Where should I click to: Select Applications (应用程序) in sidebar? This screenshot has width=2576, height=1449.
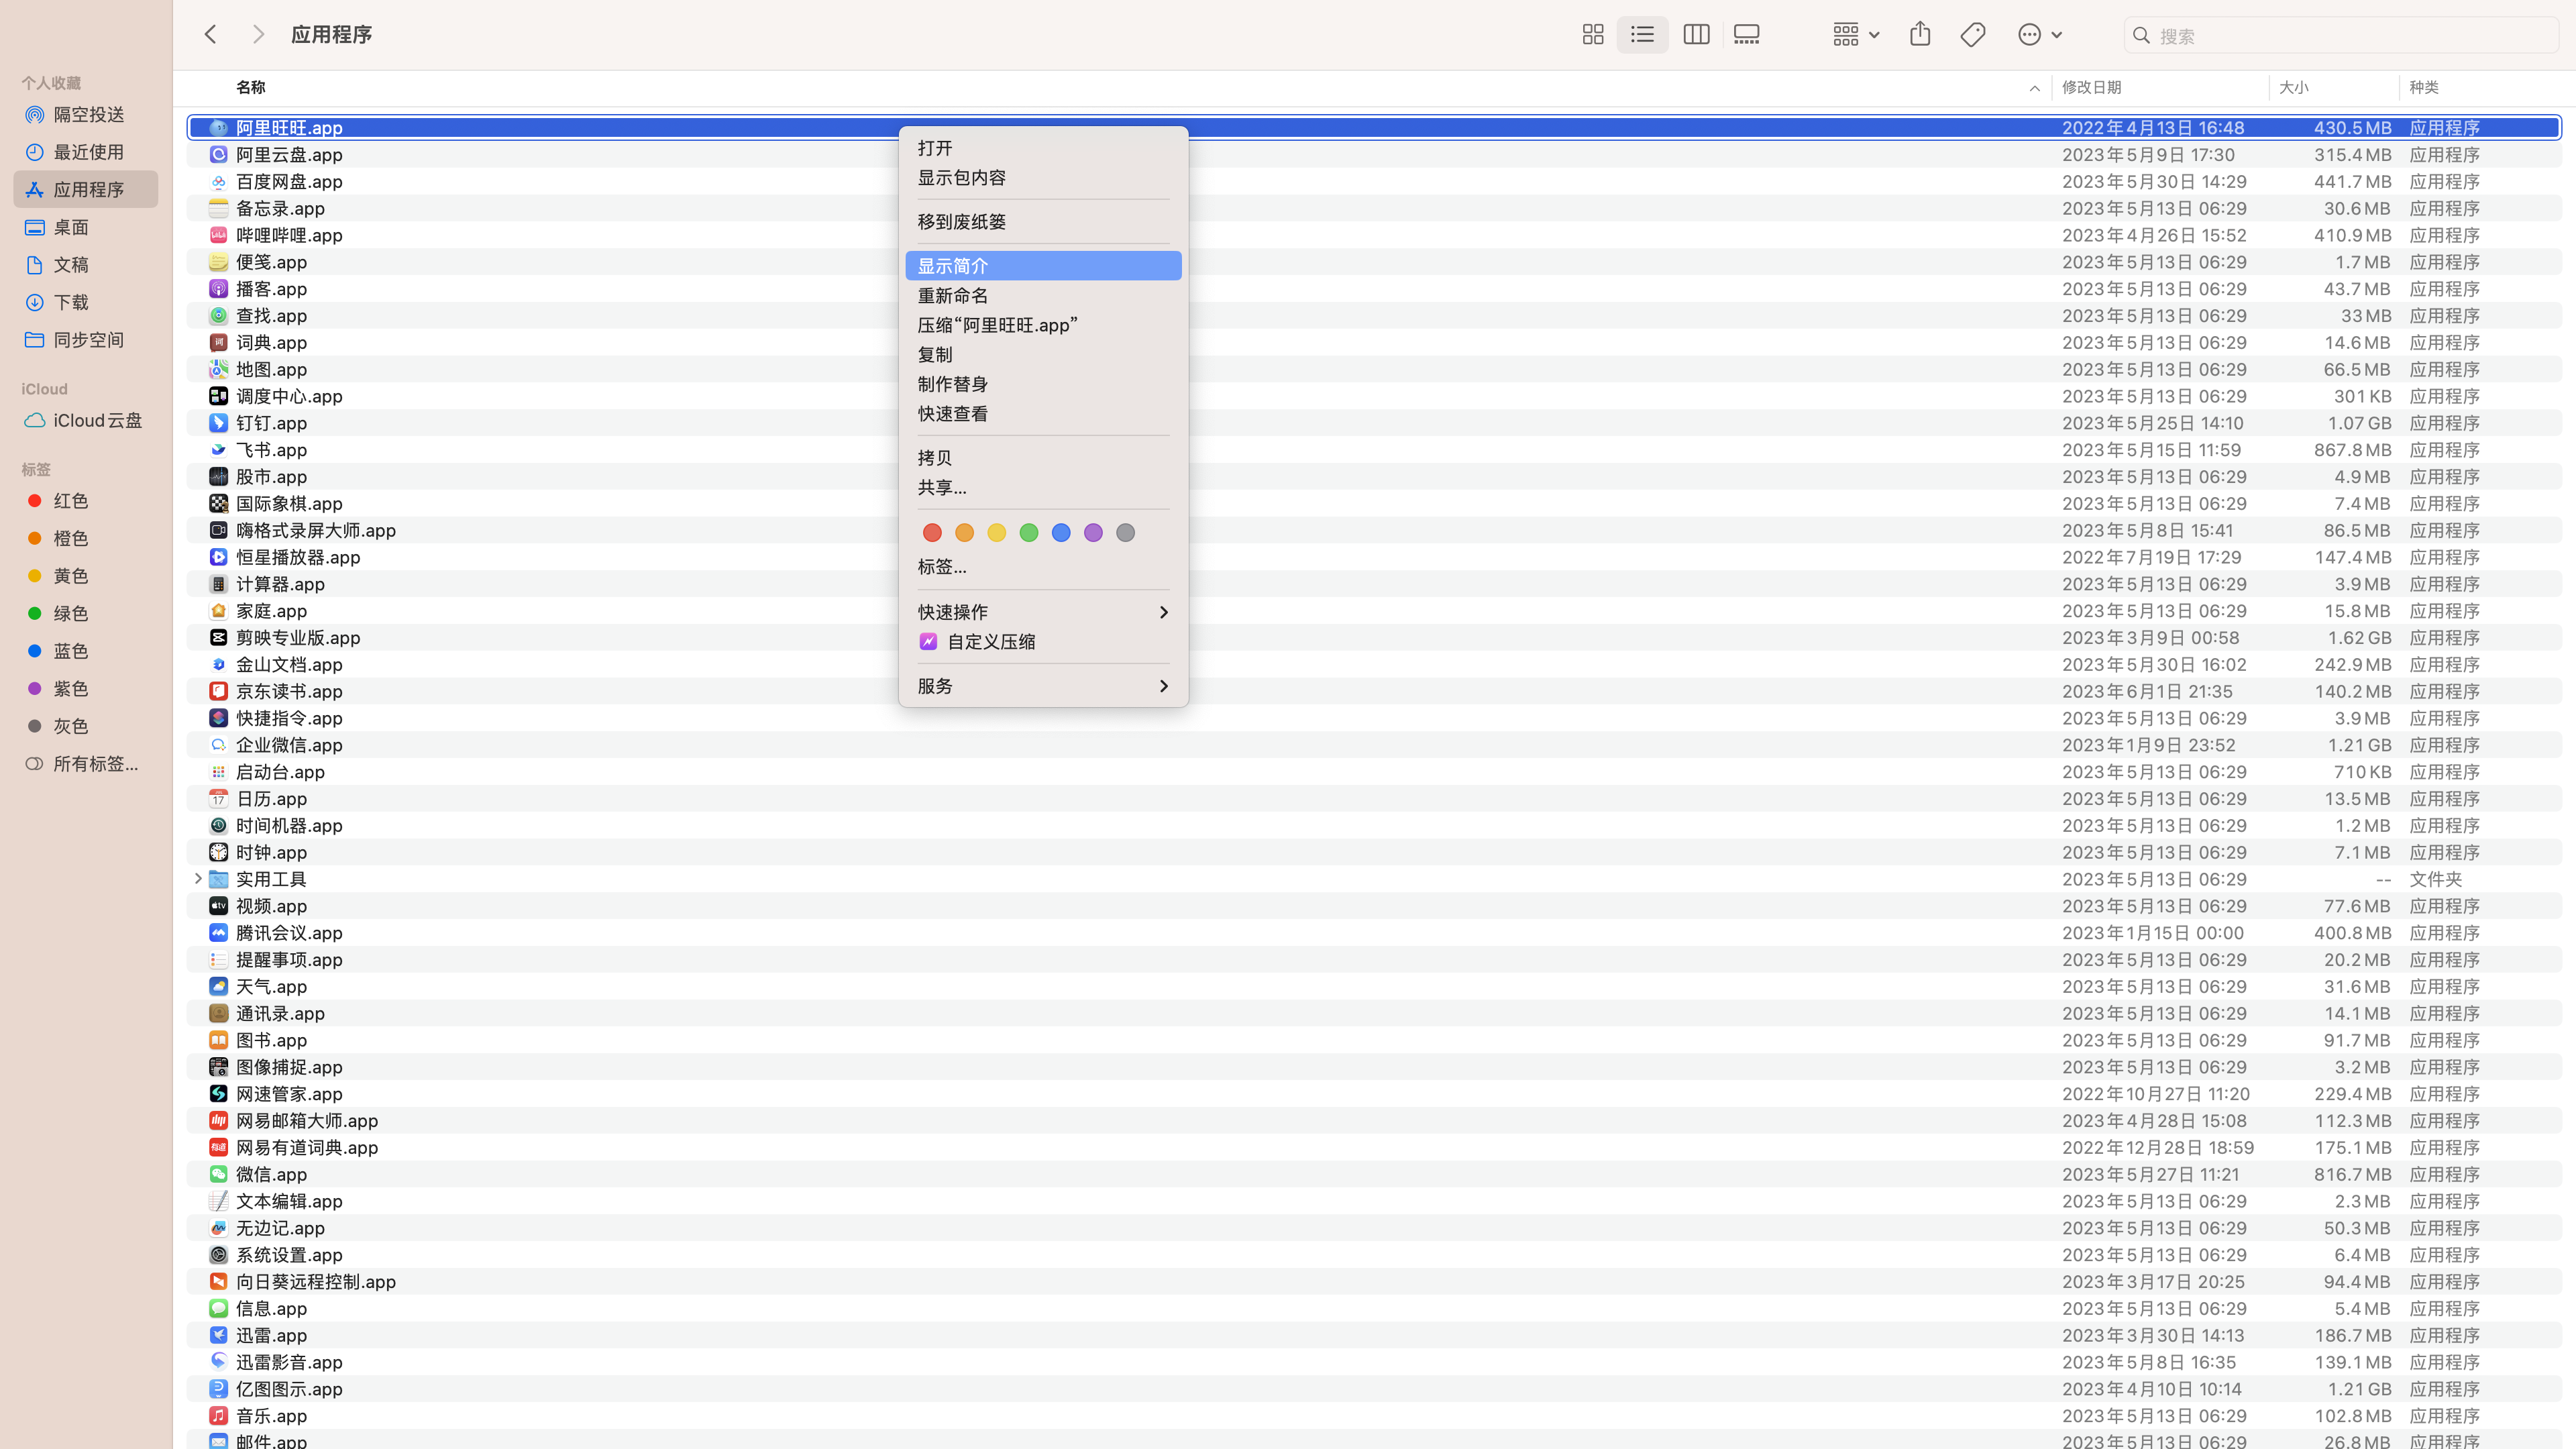(x=86, y=190)
